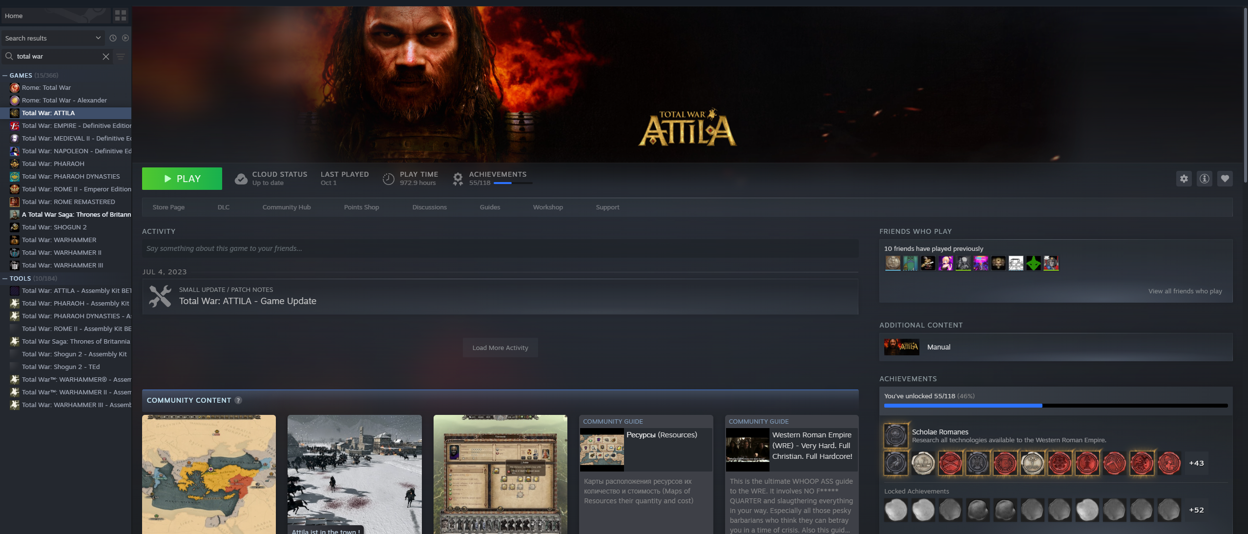This screenshot has width=1248, height=534.
Task: Click the game info icon
Action: [1204, 179]
